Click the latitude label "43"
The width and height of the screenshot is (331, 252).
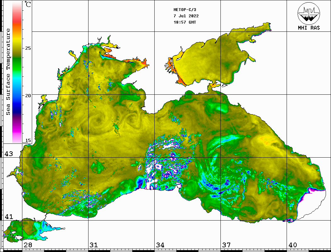pyautogui.click(x=9, y=154)
